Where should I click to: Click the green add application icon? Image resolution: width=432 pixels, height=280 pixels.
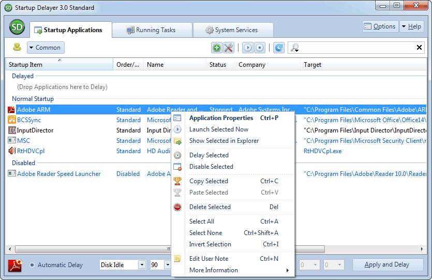point(217,48)
